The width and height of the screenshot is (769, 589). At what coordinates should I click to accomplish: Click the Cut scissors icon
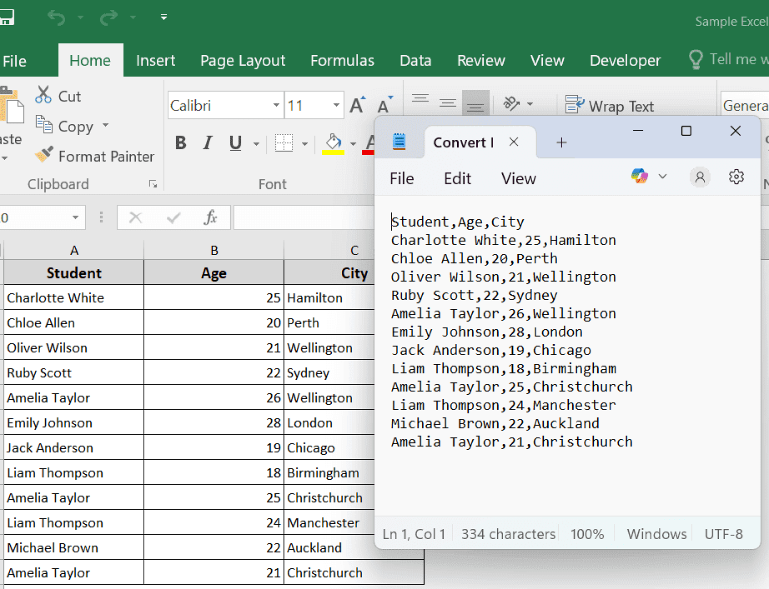44,95
